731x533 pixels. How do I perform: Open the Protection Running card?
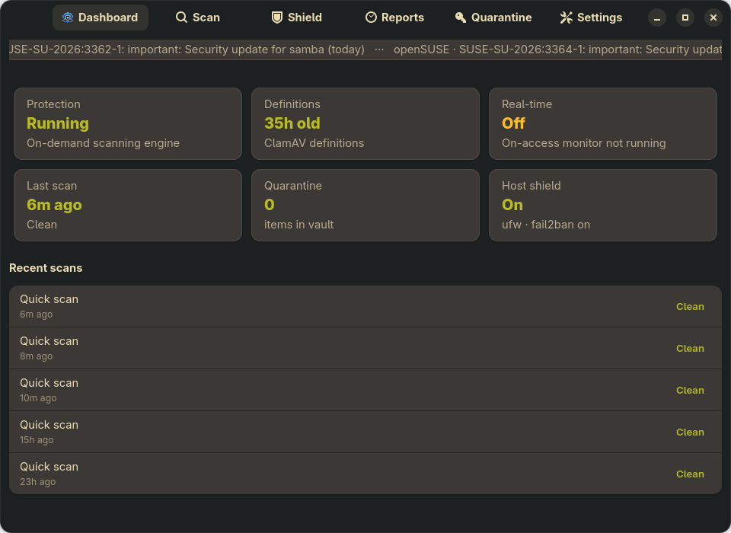coord(128,123)
